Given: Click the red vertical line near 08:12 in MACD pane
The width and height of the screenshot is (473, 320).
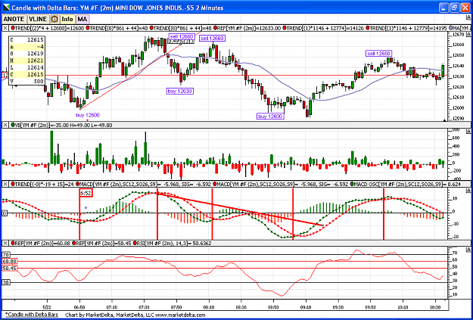Looking at the screenshot, I should pos(212,214).
